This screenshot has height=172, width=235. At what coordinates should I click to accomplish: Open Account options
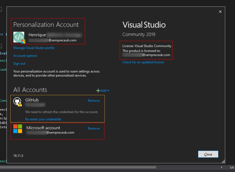(25, 56)
